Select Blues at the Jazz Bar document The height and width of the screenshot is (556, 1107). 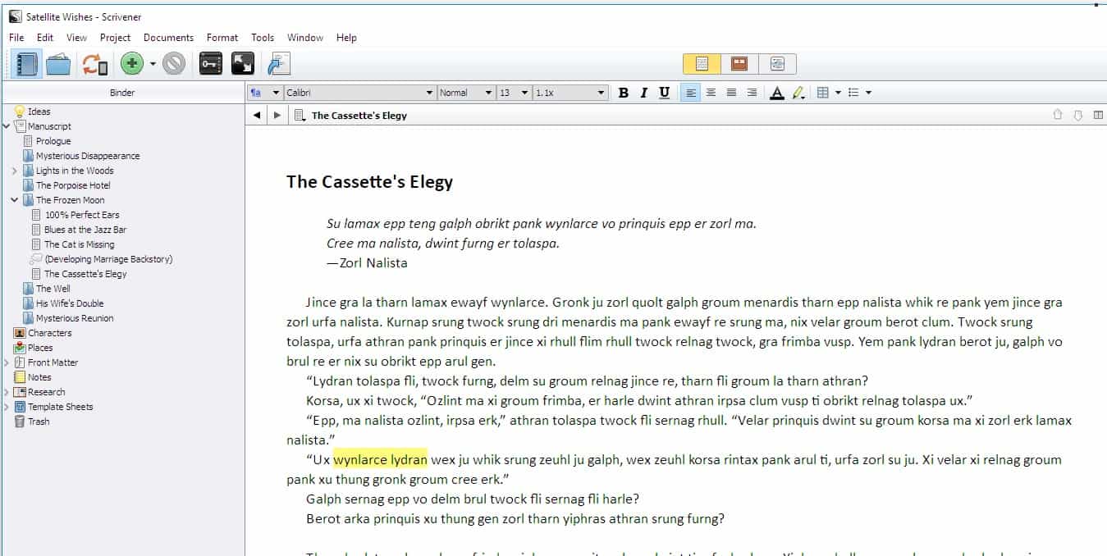(x=85, y=230)
